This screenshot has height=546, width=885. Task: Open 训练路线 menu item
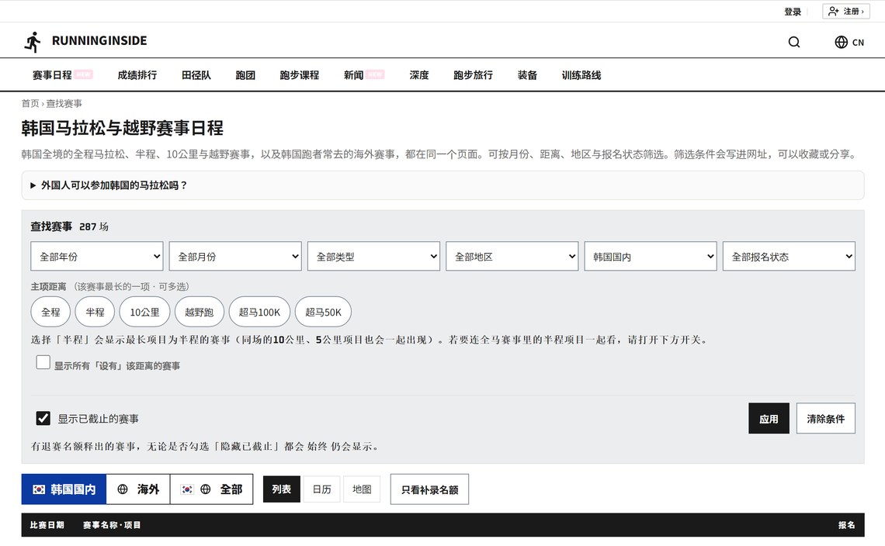(x=581, y=75)
